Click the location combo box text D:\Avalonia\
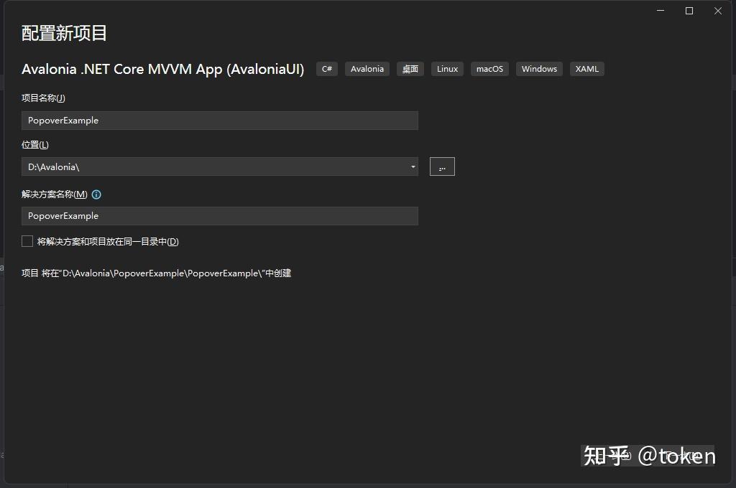 (53, 167)
